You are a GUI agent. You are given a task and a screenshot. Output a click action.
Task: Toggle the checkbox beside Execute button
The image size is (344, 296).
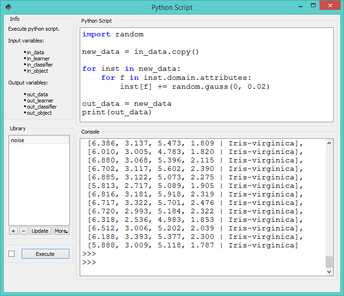12,254
